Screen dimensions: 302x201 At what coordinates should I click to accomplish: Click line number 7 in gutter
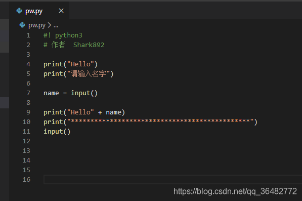28,93
